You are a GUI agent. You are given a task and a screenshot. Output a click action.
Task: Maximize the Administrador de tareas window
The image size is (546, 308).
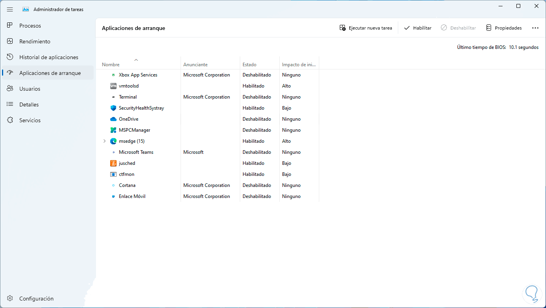[518, 6]
